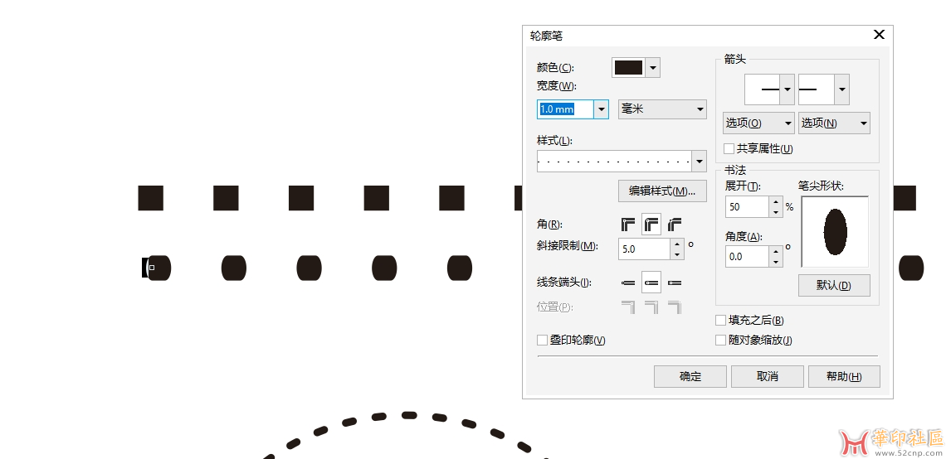Toggle the 共享属性(U) checkbox
Image resolution: width=946 pixels, height=459 pixels.
729,149
